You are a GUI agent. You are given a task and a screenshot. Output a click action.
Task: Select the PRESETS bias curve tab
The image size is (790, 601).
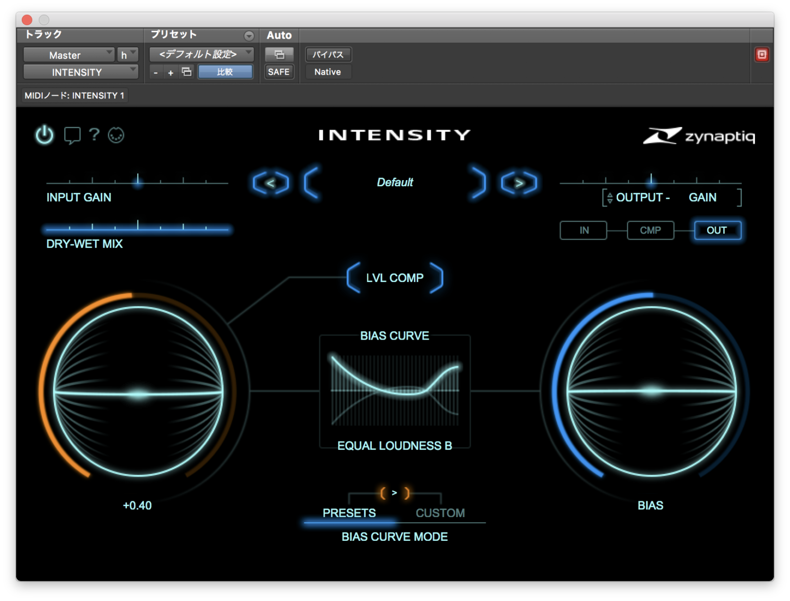tap(349, 512)
